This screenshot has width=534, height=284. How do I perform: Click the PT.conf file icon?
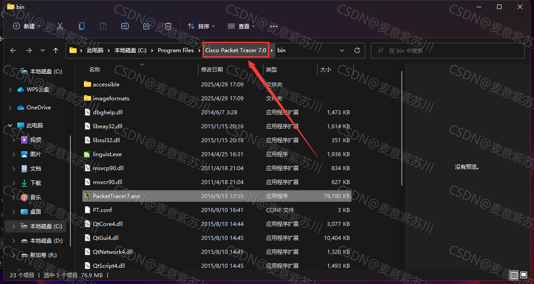click(x=87, y=210)
